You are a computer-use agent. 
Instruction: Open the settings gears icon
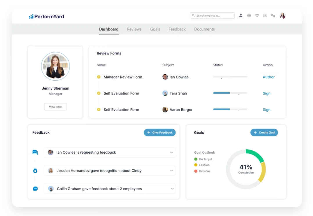point(273,16)
